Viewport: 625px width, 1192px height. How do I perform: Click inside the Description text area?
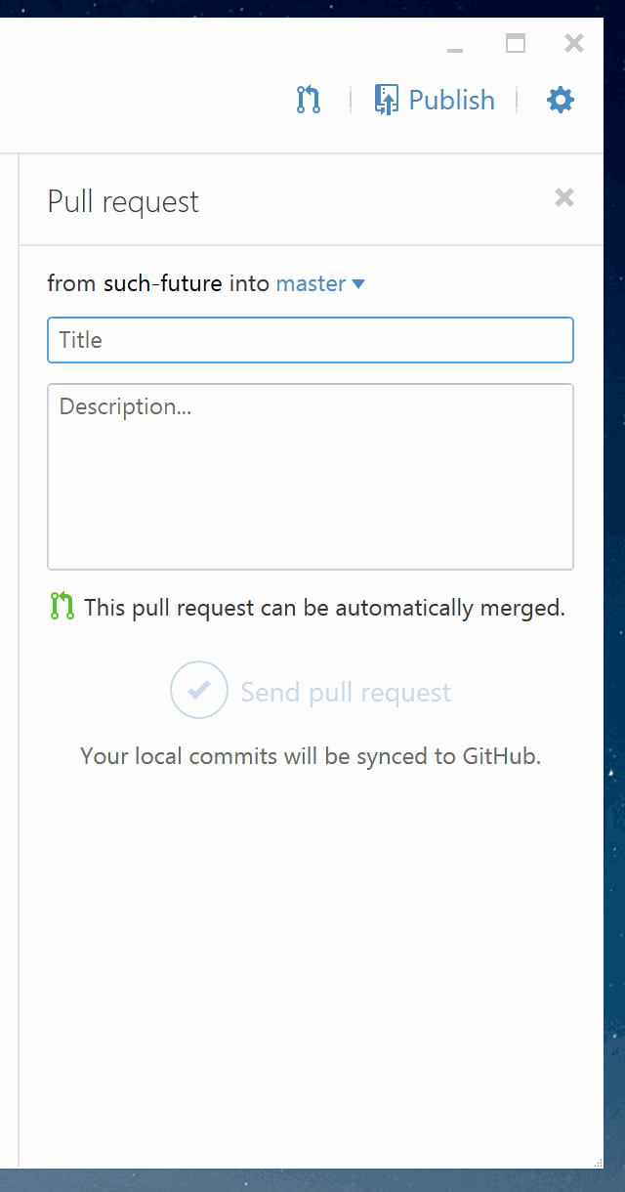[310, 477]
